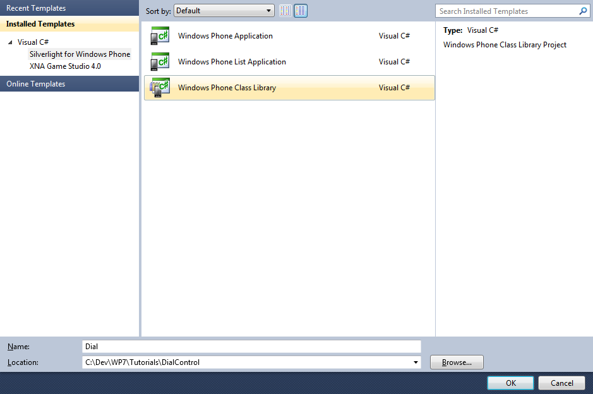Open Recent Templates section

69,8
